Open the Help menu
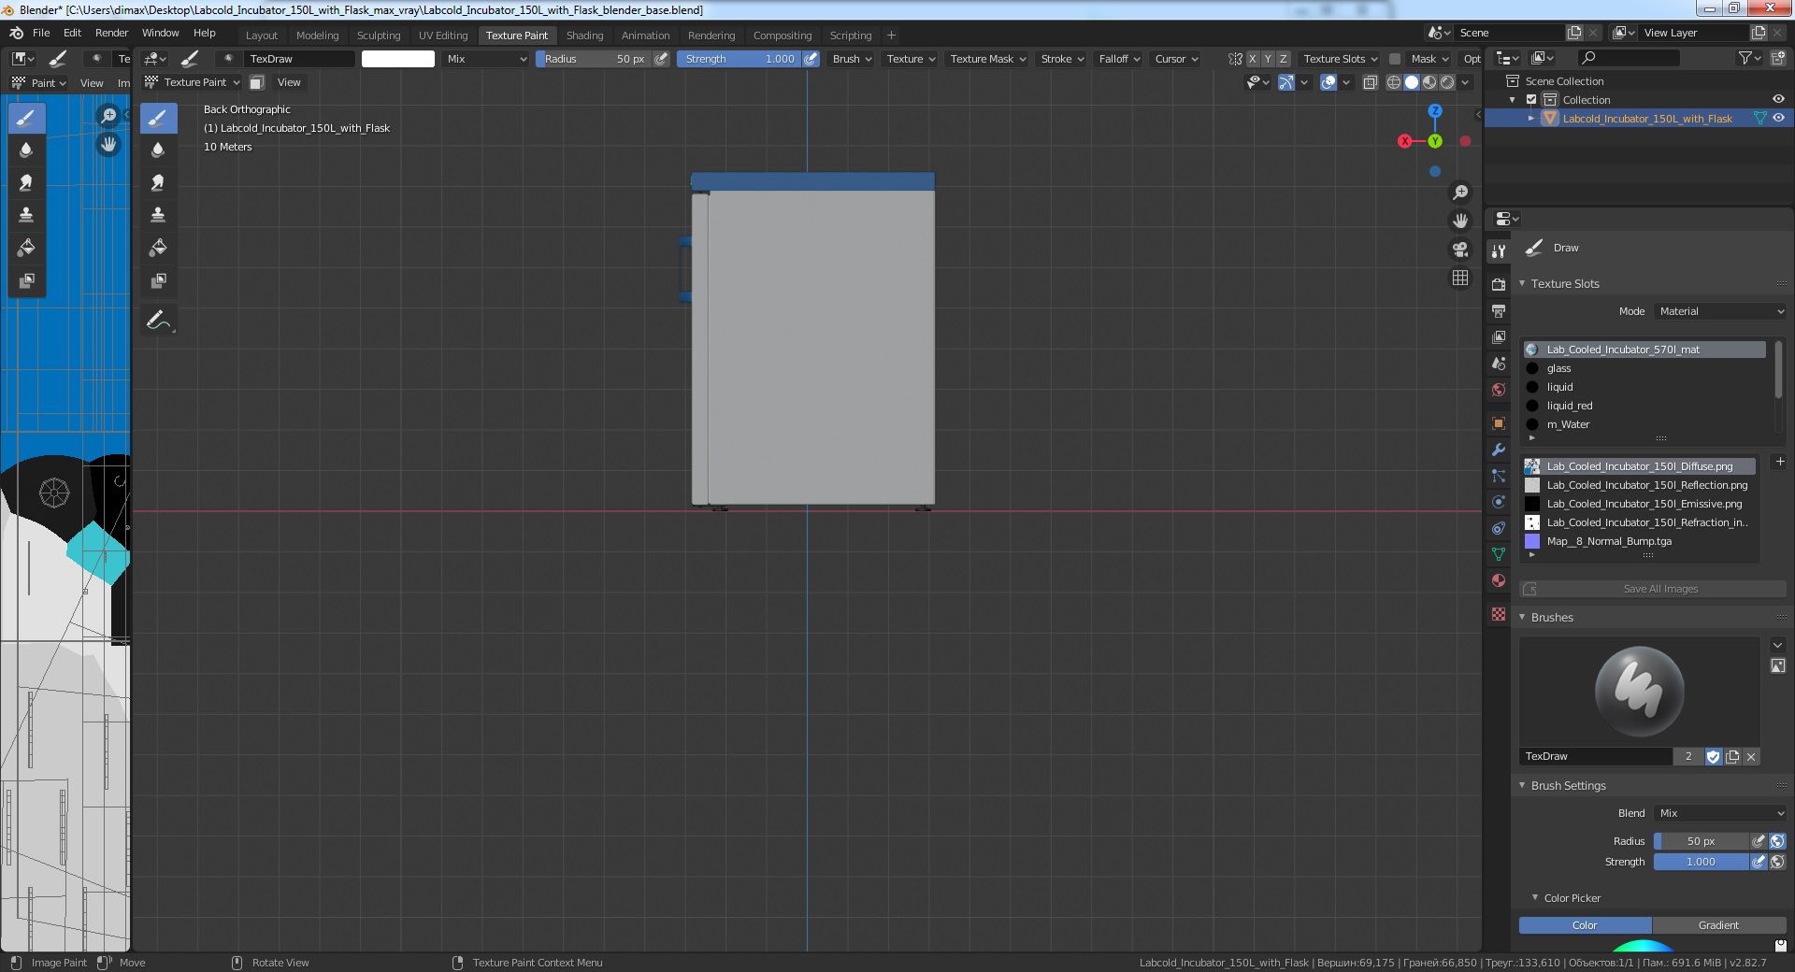Viewport: 1795px width, 972px height. [205, 33]
